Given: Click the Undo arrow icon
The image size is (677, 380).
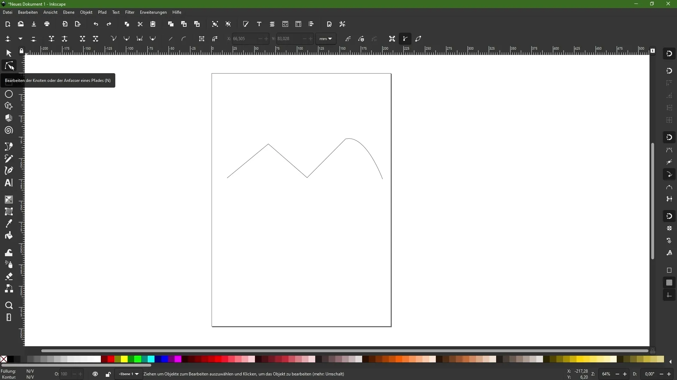Looking at the screenshot, I should (96, 24).
